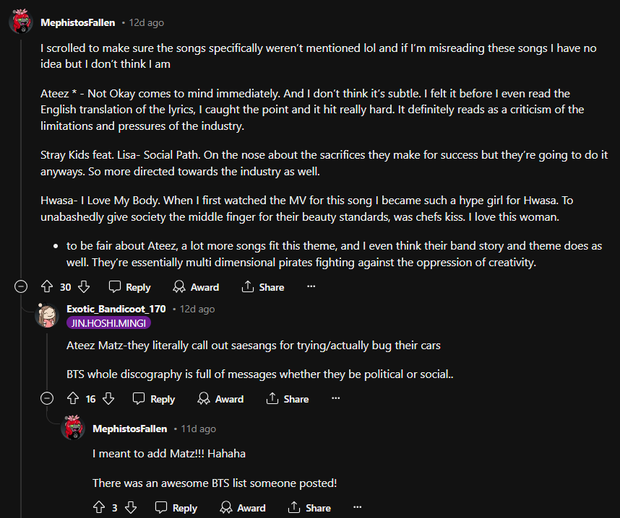The image size is (620, 518).
Task: Share the bottom MephistosFallen reply
Action: pyautogui.click(x=309, y=508)
